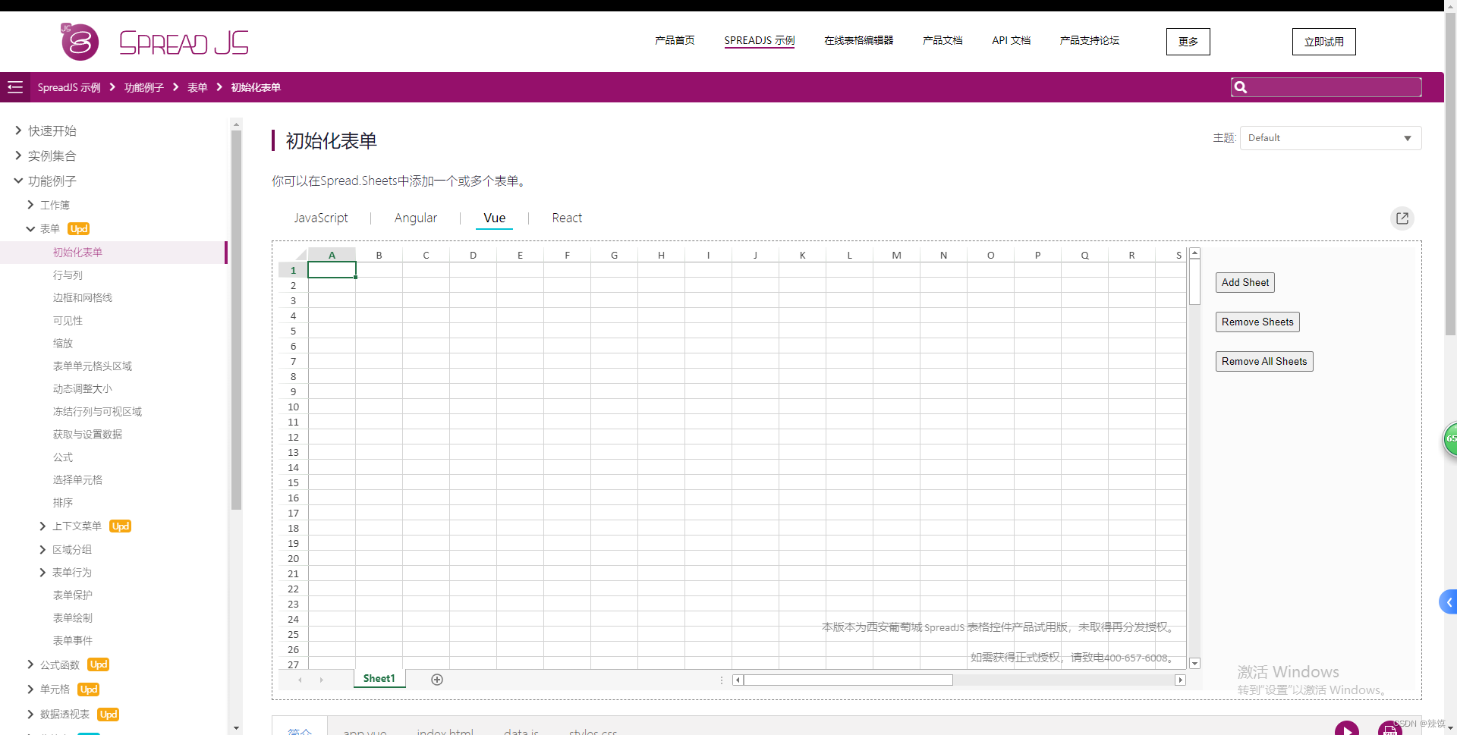The height and width of the screenshot is (735, 1457).
Task: Select the Sheet1 sheet tab
Action: 379,679
